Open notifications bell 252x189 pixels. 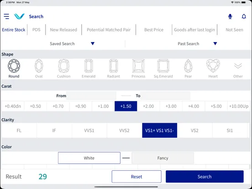click(x=244, y=16)
